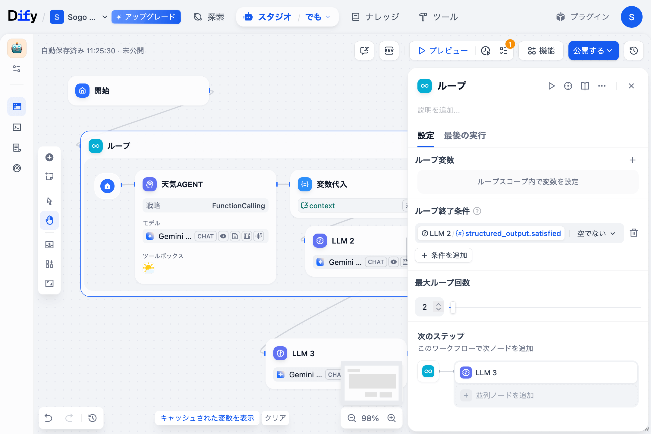
Task: Switch to the 最後の実行 tab
Action: (x=464, y=136)
